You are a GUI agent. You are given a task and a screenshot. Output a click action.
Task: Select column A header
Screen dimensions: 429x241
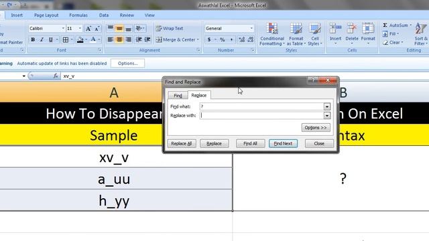114,92
